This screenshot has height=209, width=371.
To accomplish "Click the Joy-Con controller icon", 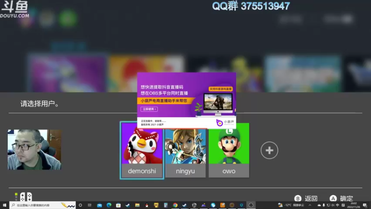I will coord(26,196).
